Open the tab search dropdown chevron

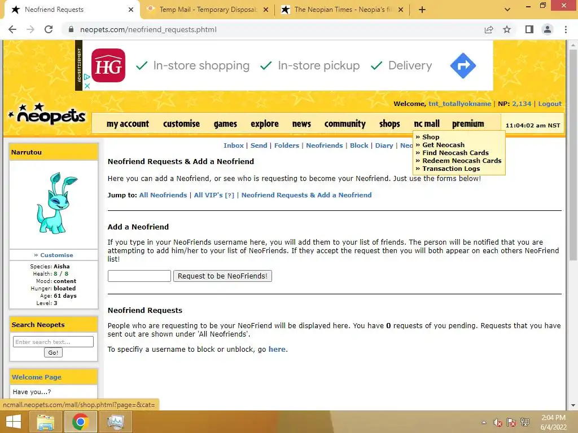click(x=507, y=10)
